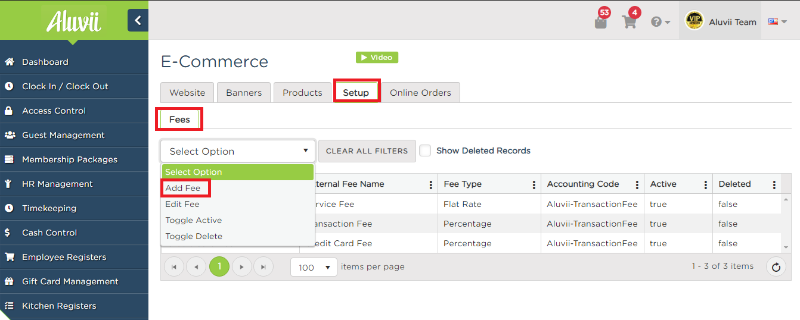This screenshot has width=800, height=320.
Task: Choose Toggle Active from the dropdown
Action: click(237, 220)
